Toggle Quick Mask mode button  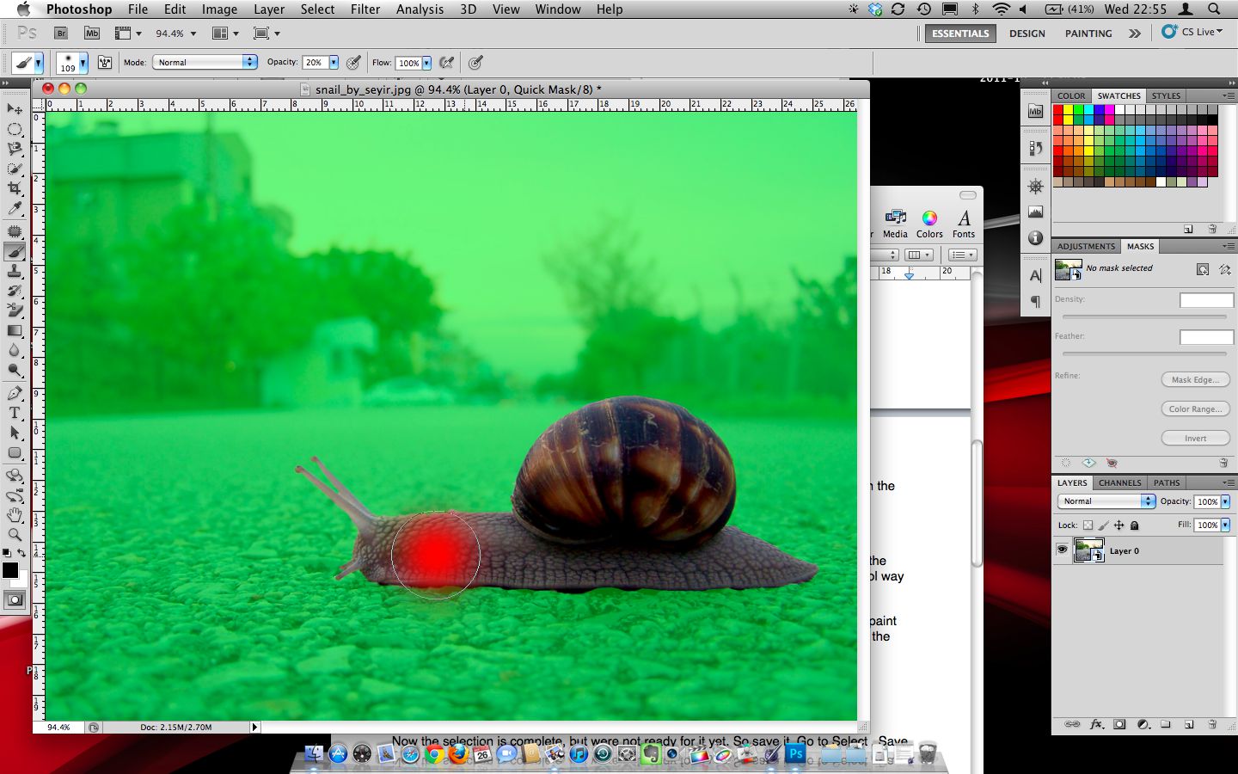pyautogui.click(x=15, y=600)
